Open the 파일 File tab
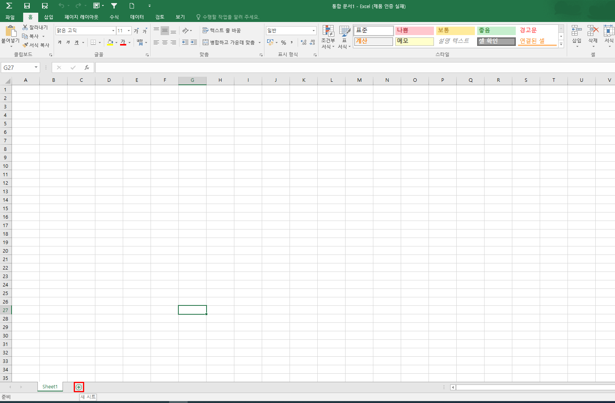 [x=10, y=17]
